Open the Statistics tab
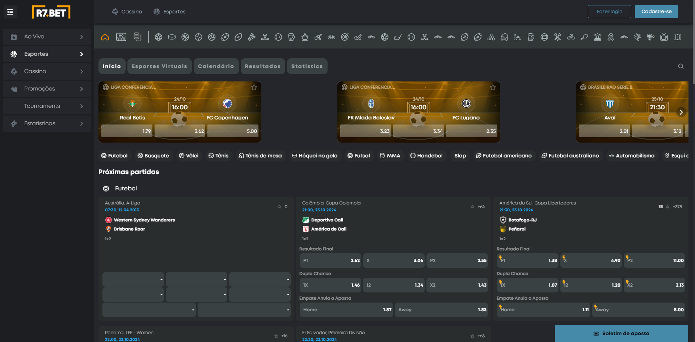This screenshot has height=342, width=695. click(307, 66)
